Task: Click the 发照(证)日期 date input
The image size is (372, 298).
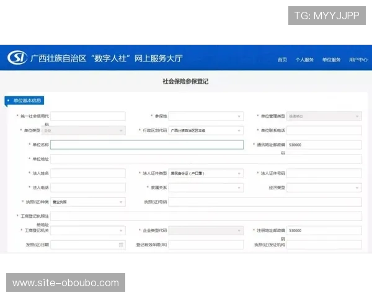Action: pos(88,245)
